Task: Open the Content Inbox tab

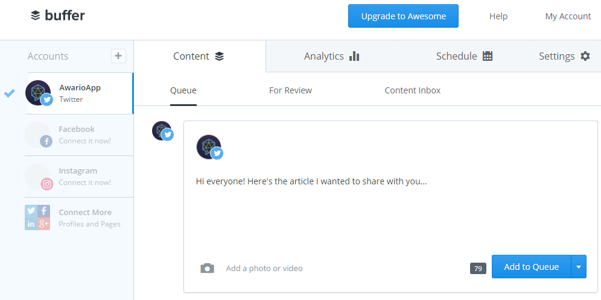Action: pyautogui.click(x=412, y=91)
